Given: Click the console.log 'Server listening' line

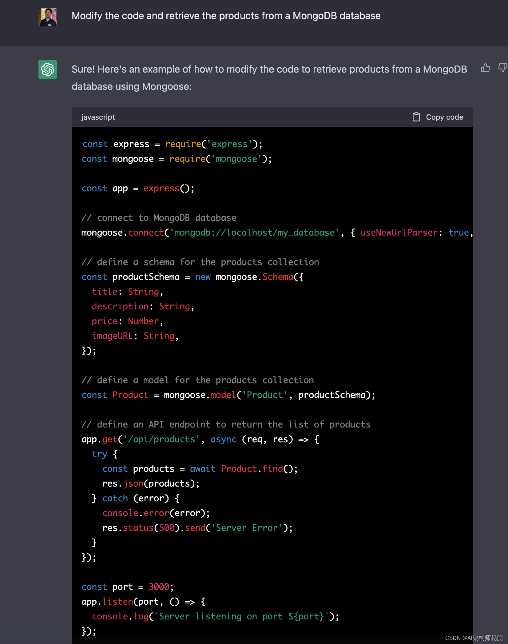Looking at the screenshot, I should pos(216,616).
